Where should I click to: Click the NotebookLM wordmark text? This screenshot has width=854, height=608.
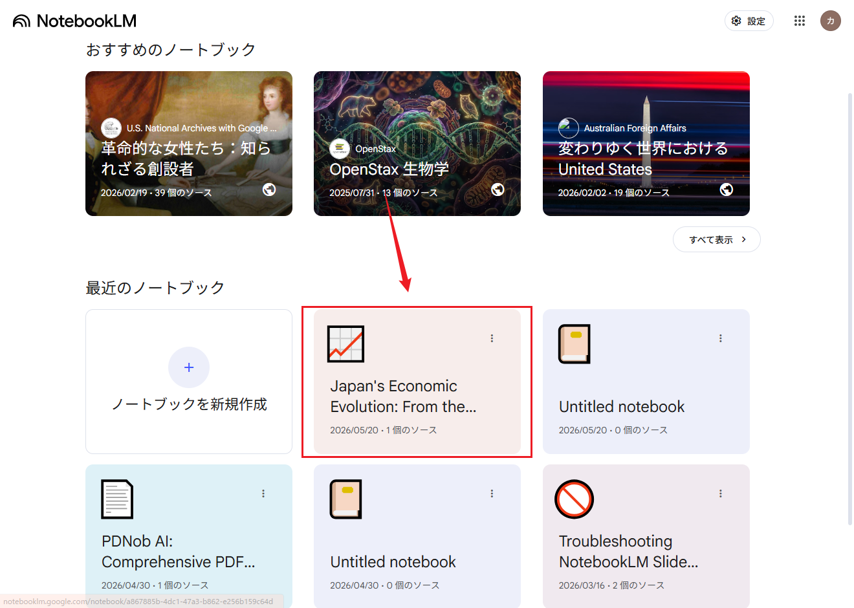click(87, 21)
